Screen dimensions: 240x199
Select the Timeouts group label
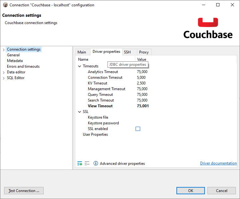tap(91, 66)
